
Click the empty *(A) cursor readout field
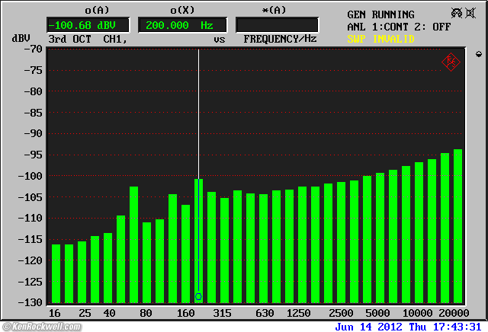278,25
